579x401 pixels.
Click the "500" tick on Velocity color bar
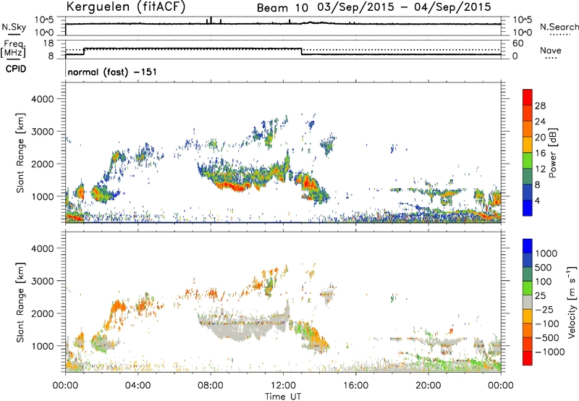545,267
